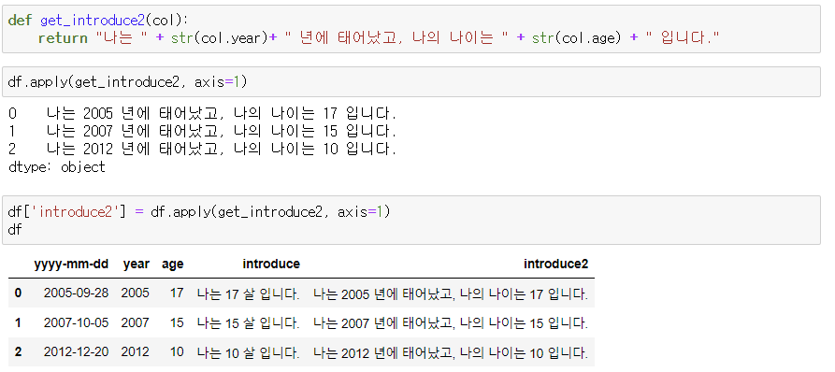
Task: Click the df['introduce2'] assignment code cell
Action: coord(411,221)
